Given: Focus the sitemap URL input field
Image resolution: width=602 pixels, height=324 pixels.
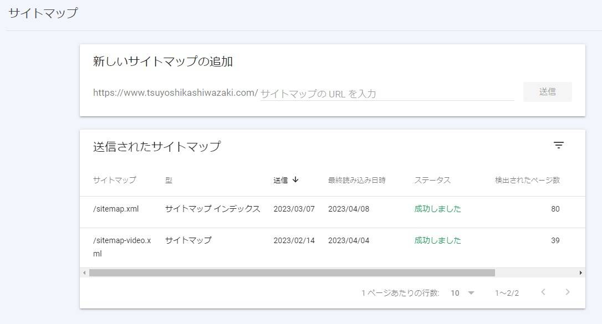Looking at the screenshot, I should (387, 94).
